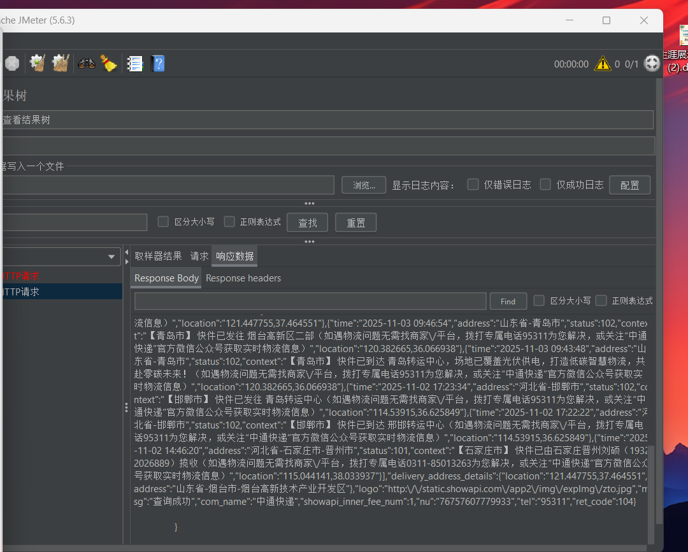688x552 pixels.
Task: Open the Function Helper list icon
Action: tap(134, 64)
